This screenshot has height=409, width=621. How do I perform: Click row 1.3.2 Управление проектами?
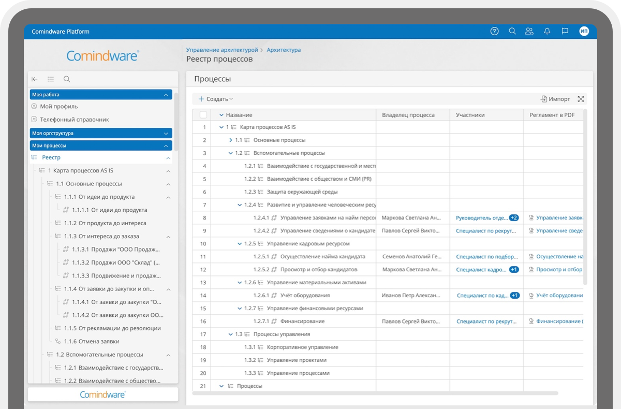point(387,360)
